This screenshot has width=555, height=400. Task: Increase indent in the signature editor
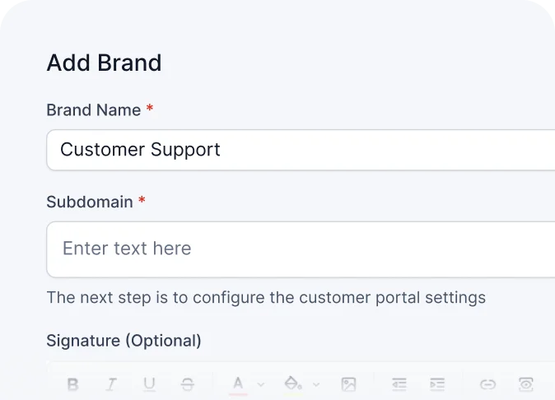point(437,384)
